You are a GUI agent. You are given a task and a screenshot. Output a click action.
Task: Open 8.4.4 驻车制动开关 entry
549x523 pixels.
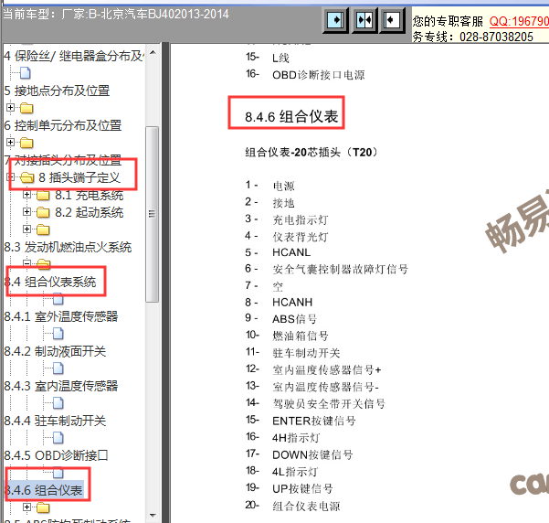pos(55,421)
